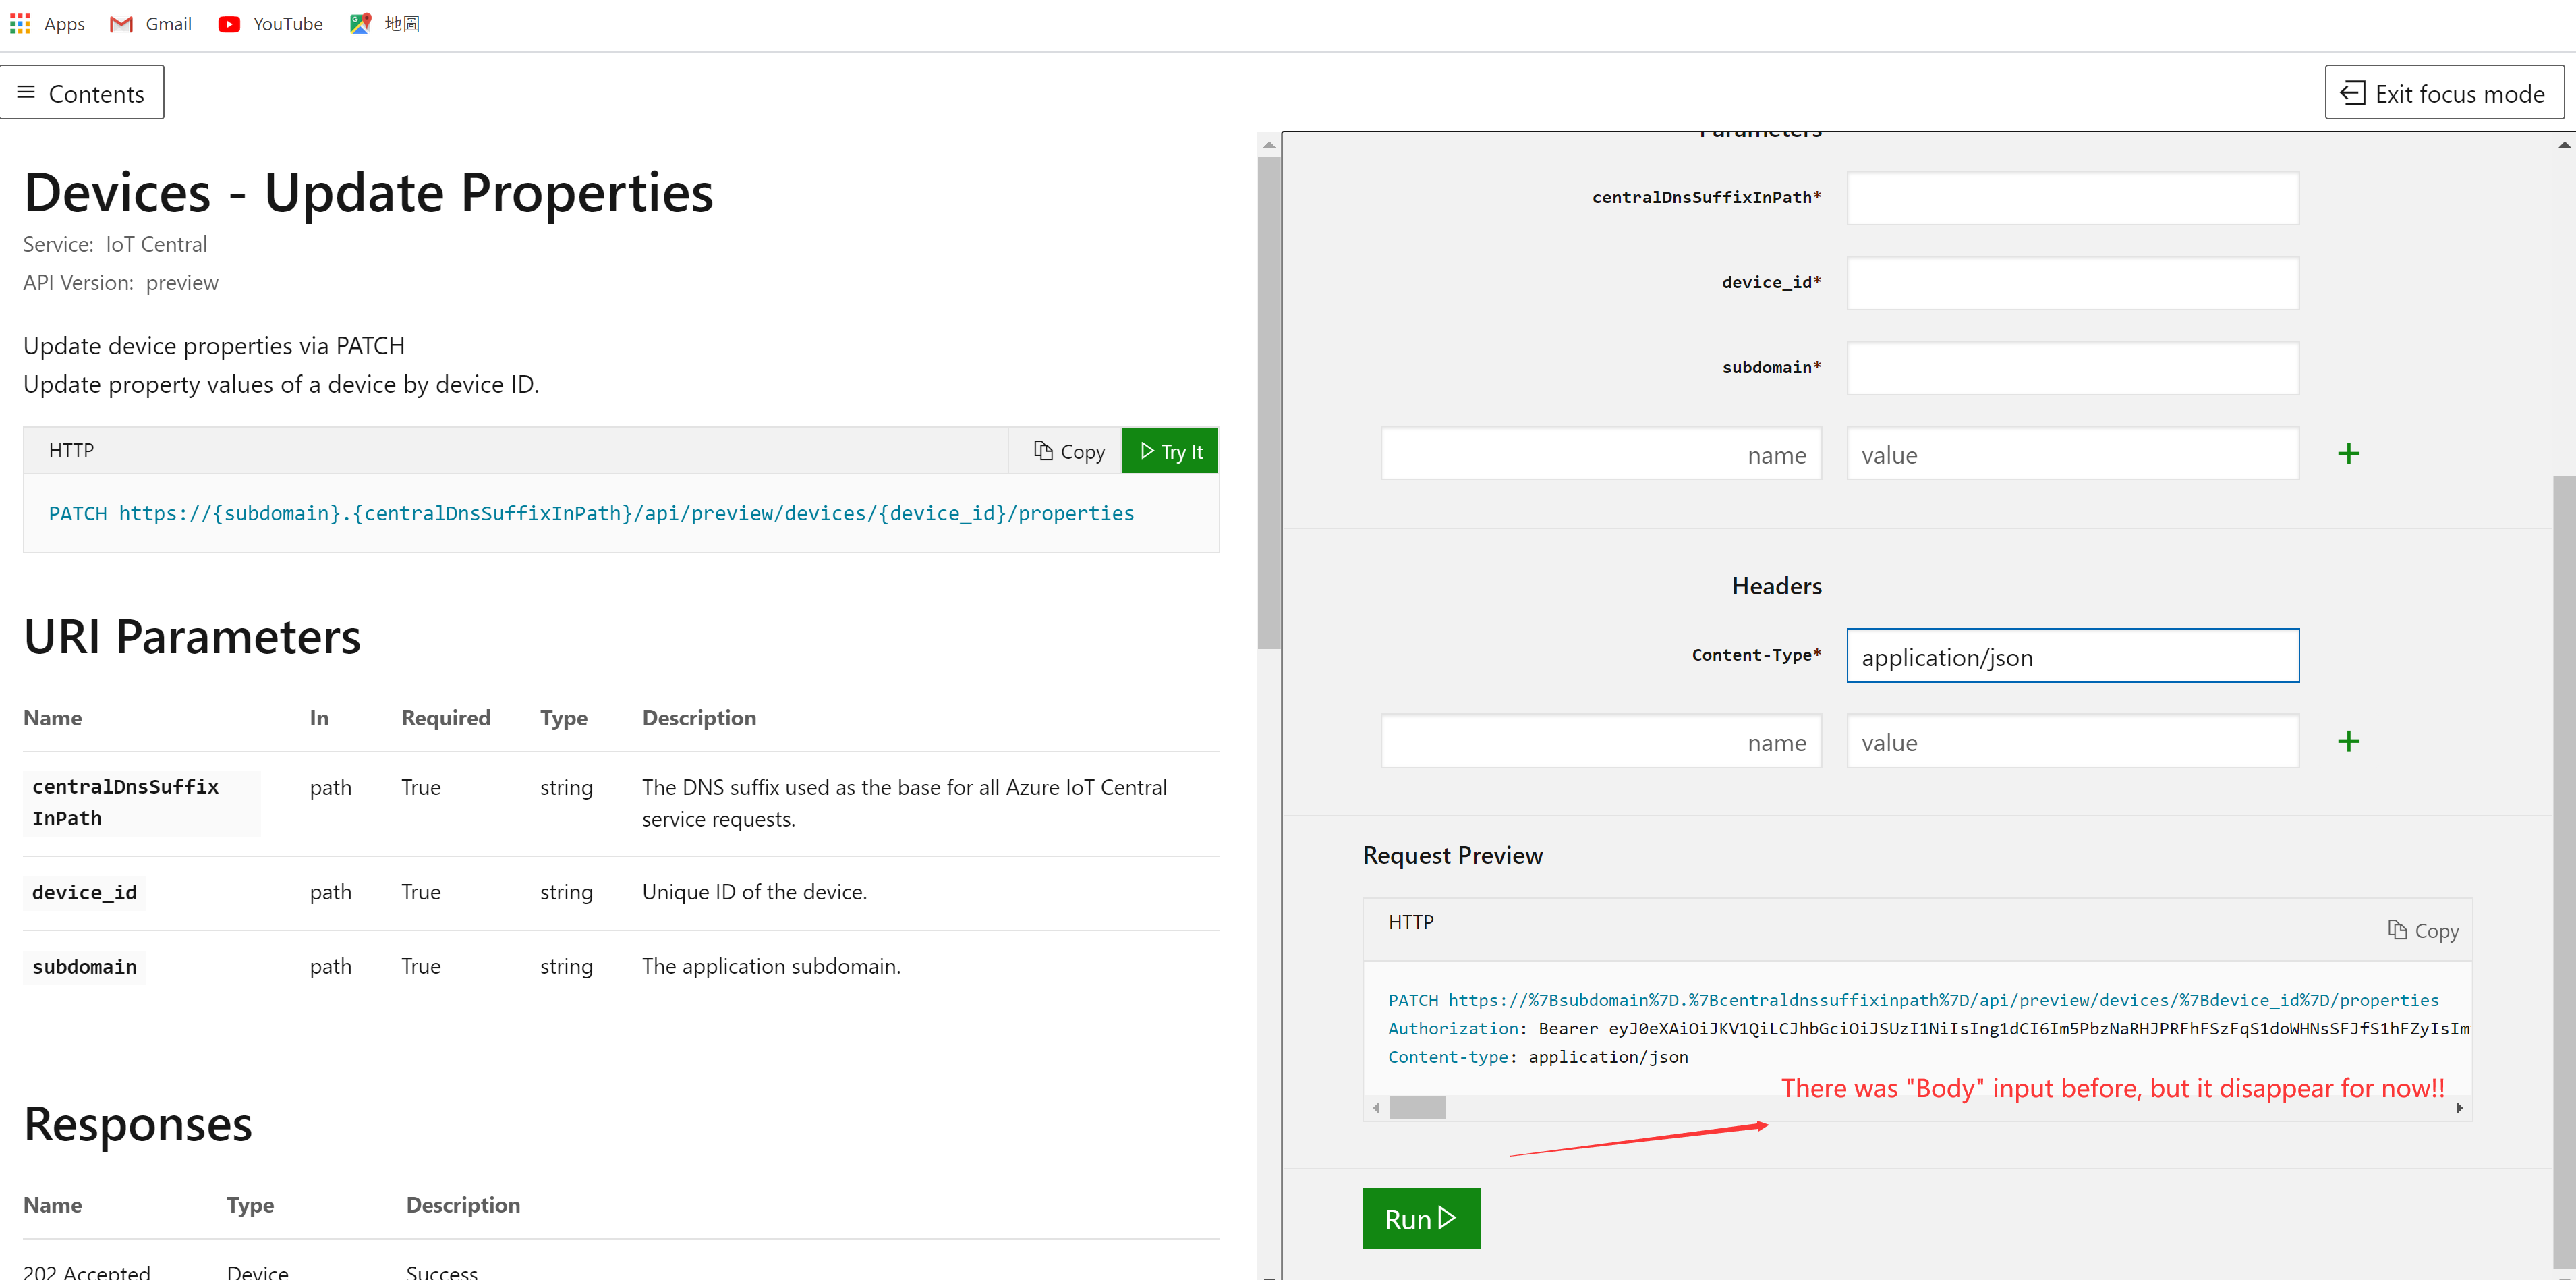
Task: Click the URI Parameters heading
Action: click(192, 637)
